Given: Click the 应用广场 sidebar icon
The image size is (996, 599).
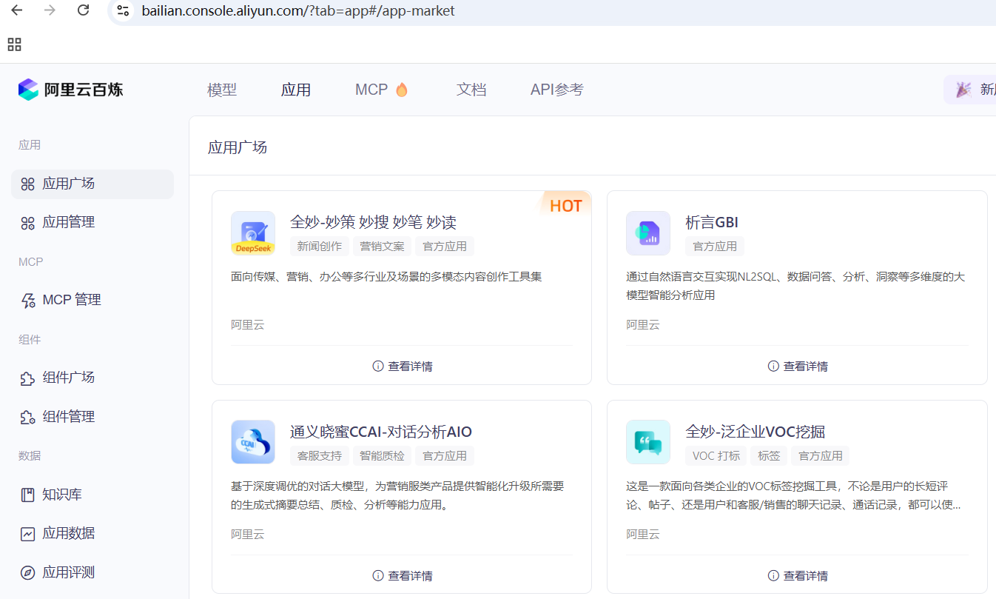Looking at the screenshot, I should (x=28, y=184).
